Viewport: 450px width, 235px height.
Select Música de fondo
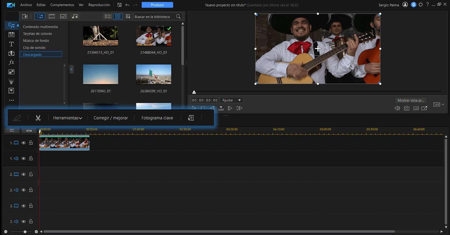pos(36,41)
